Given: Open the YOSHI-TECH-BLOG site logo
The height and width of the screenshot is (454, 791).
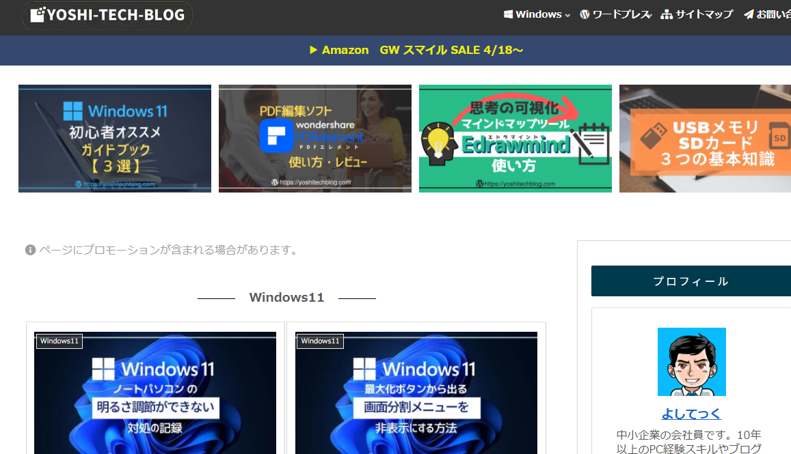Looking at the screenshot, I should [x=107, y=15].
